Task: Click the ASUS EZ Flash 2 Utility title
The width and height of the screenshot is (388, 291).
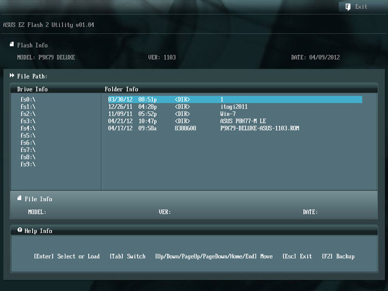Action: [49, 25]
